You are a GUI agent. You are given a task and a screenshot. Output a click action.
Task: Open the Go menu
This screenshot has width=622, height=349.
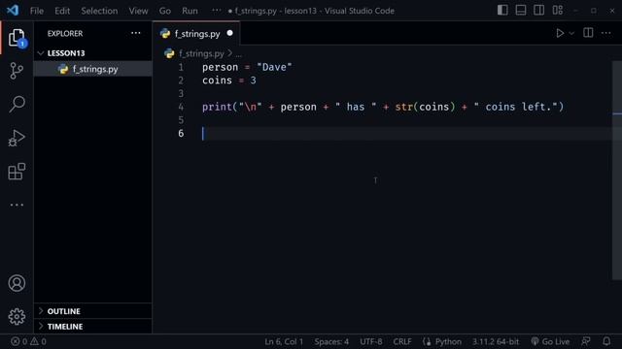(x=165, y=11)
